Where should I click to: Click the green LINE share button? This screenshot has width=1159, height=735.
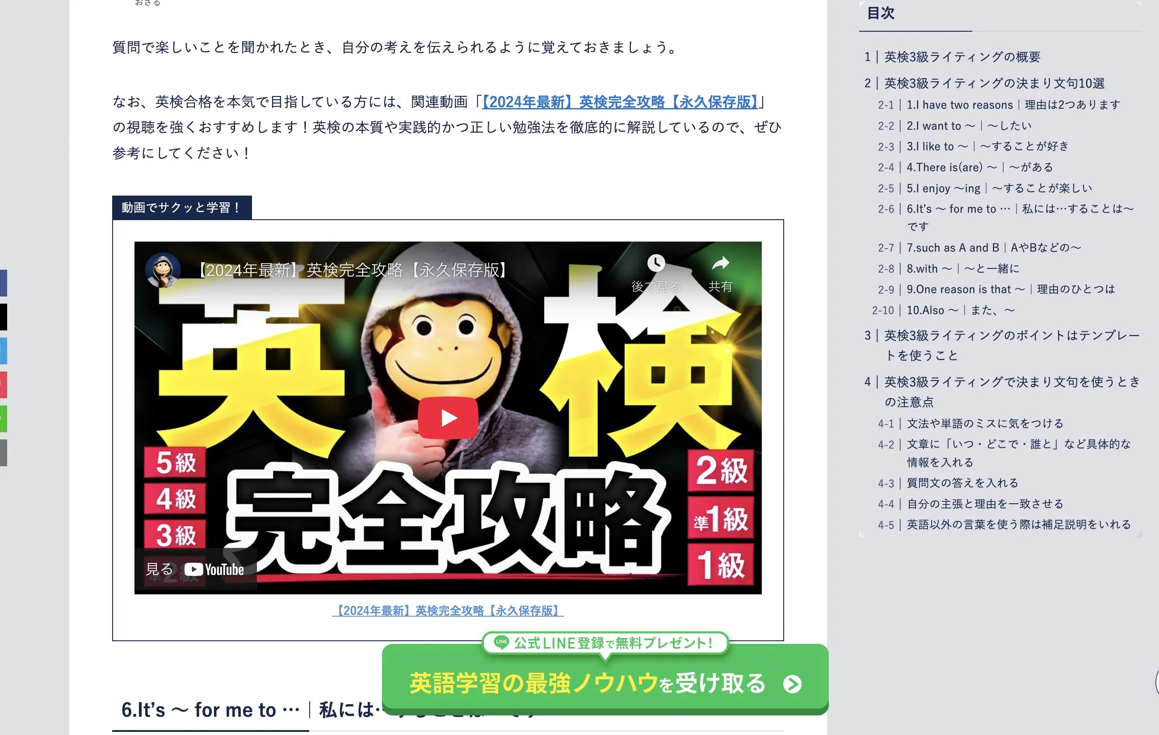[x=3, y=418]
